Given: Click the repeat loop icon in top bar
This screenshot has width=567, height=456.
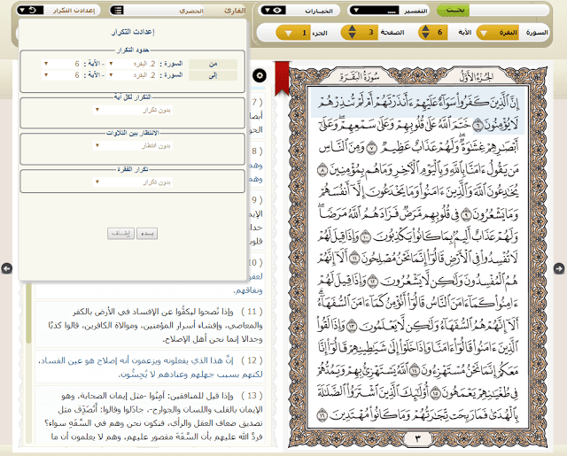Looking at the screenshot, I should click(32, 10).
